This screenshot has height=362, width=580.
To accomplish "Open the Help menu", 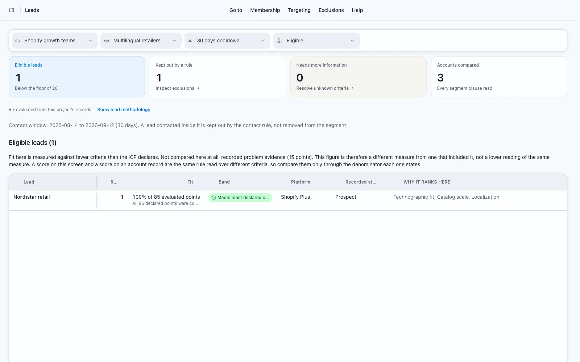I will (x=357, y=10).
